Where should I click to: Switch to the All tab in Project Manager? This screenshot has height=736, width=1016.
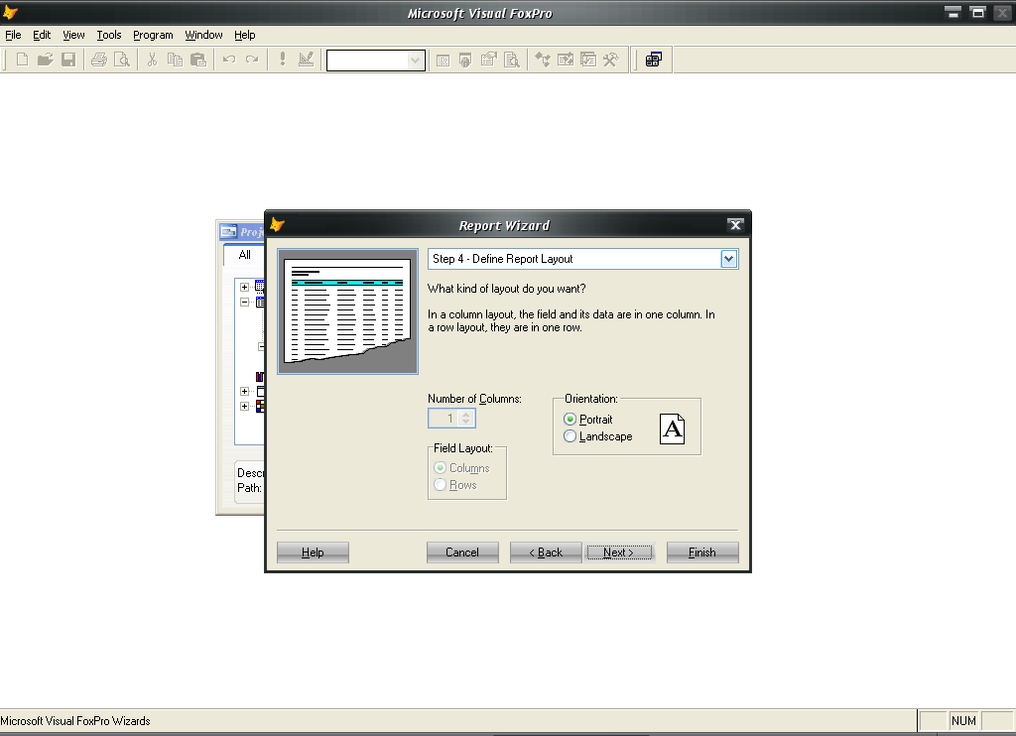[x=244, y=255]
